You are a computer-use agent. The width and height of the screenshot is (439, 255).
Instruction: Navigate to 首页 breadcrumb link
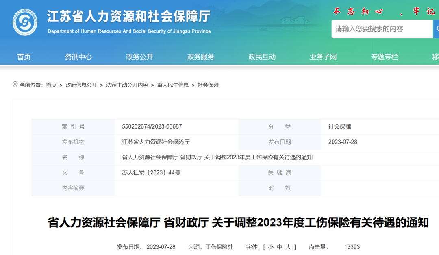pyautogui.click(x=51, y=85)
